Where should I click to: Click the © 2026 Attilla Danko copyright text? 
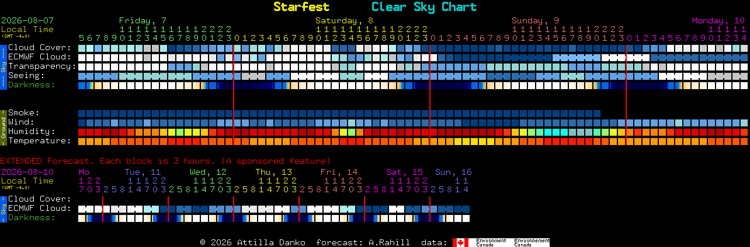tap(253, 242)
